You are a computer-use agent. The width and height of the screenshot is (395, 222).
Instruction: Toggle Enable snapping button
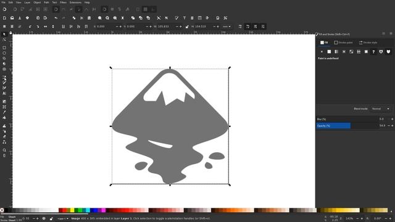click(4, 9)
